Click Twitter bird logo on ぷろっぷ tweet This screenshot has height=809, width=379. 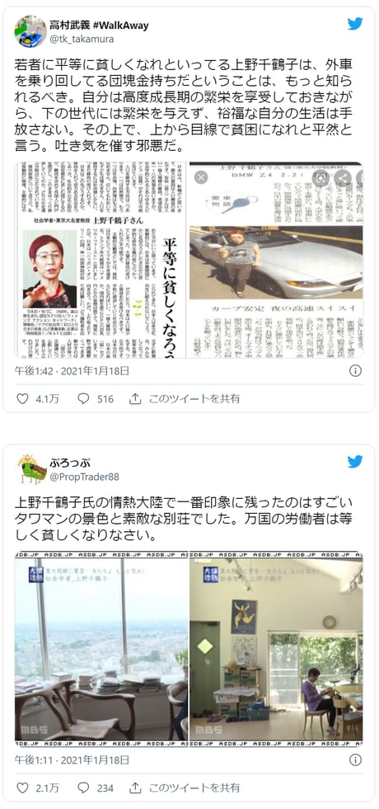point(355,461)
